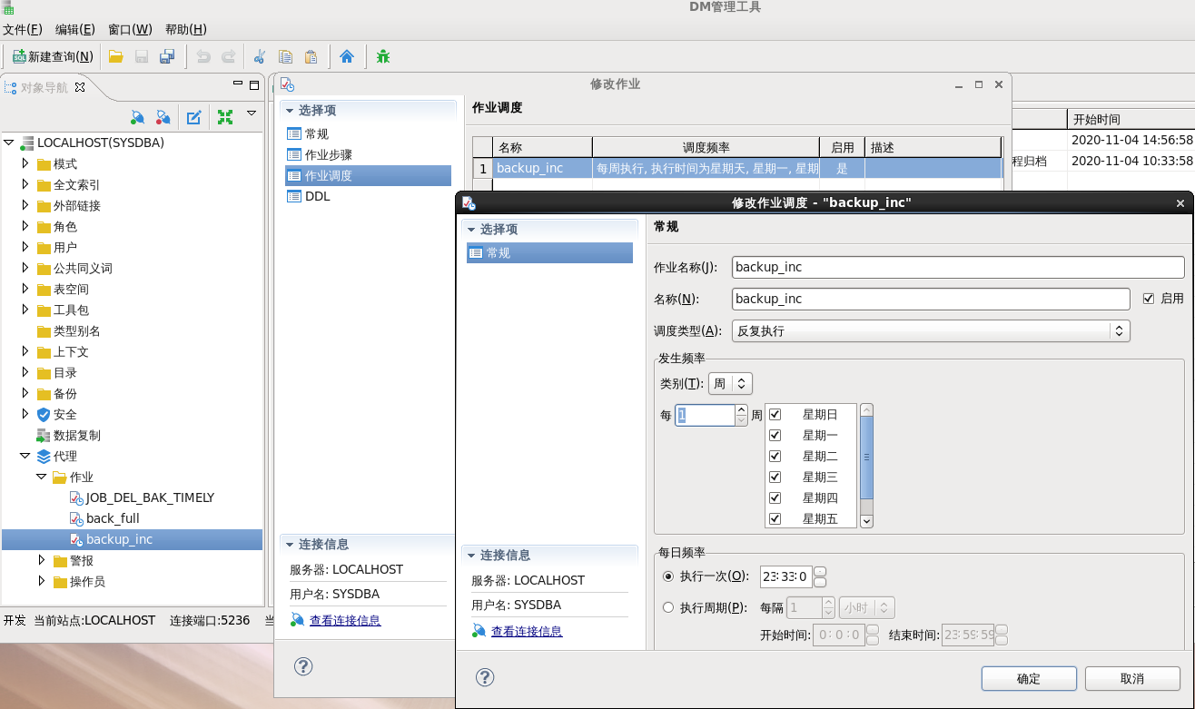This screenshot has width=1195, height=709.
Task: Click the Save All icon in toolbar
Action: point(165,56)
